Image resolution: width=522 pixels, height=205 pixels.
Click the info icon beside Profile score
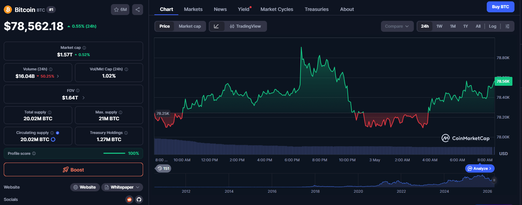[x=34, y=153]
